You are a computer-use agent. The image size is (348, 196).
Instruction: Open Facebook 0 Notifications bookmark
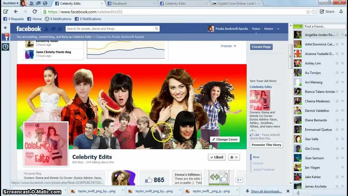pyautogui.click(x=88, y=19)
